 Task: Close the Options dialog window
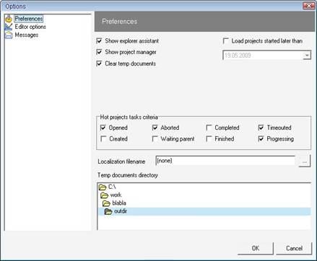point(309,6)
